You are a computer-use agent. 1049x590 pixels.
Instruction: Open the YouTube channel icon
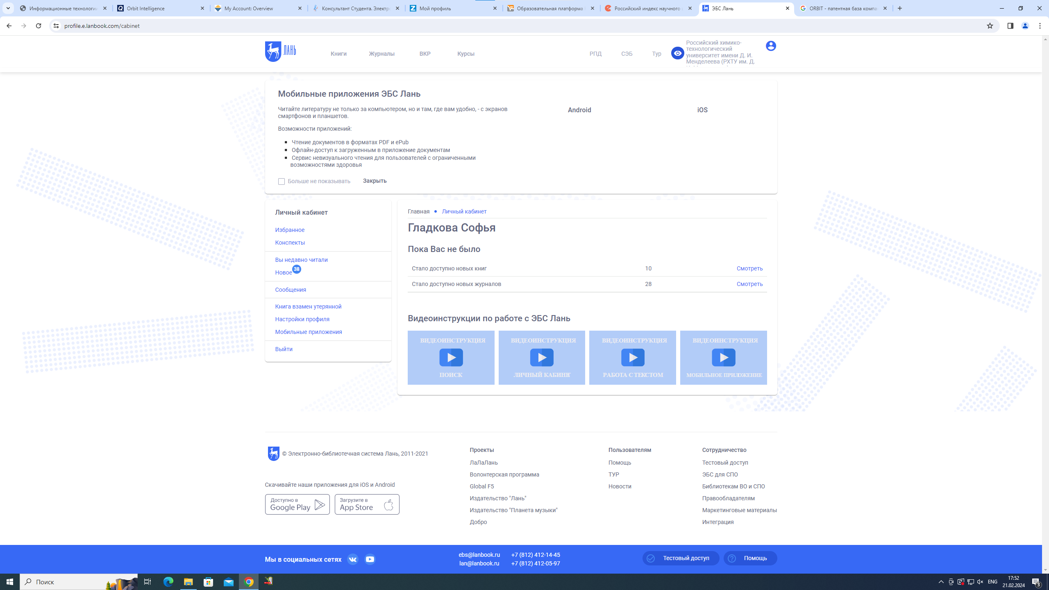pos(370,559)
